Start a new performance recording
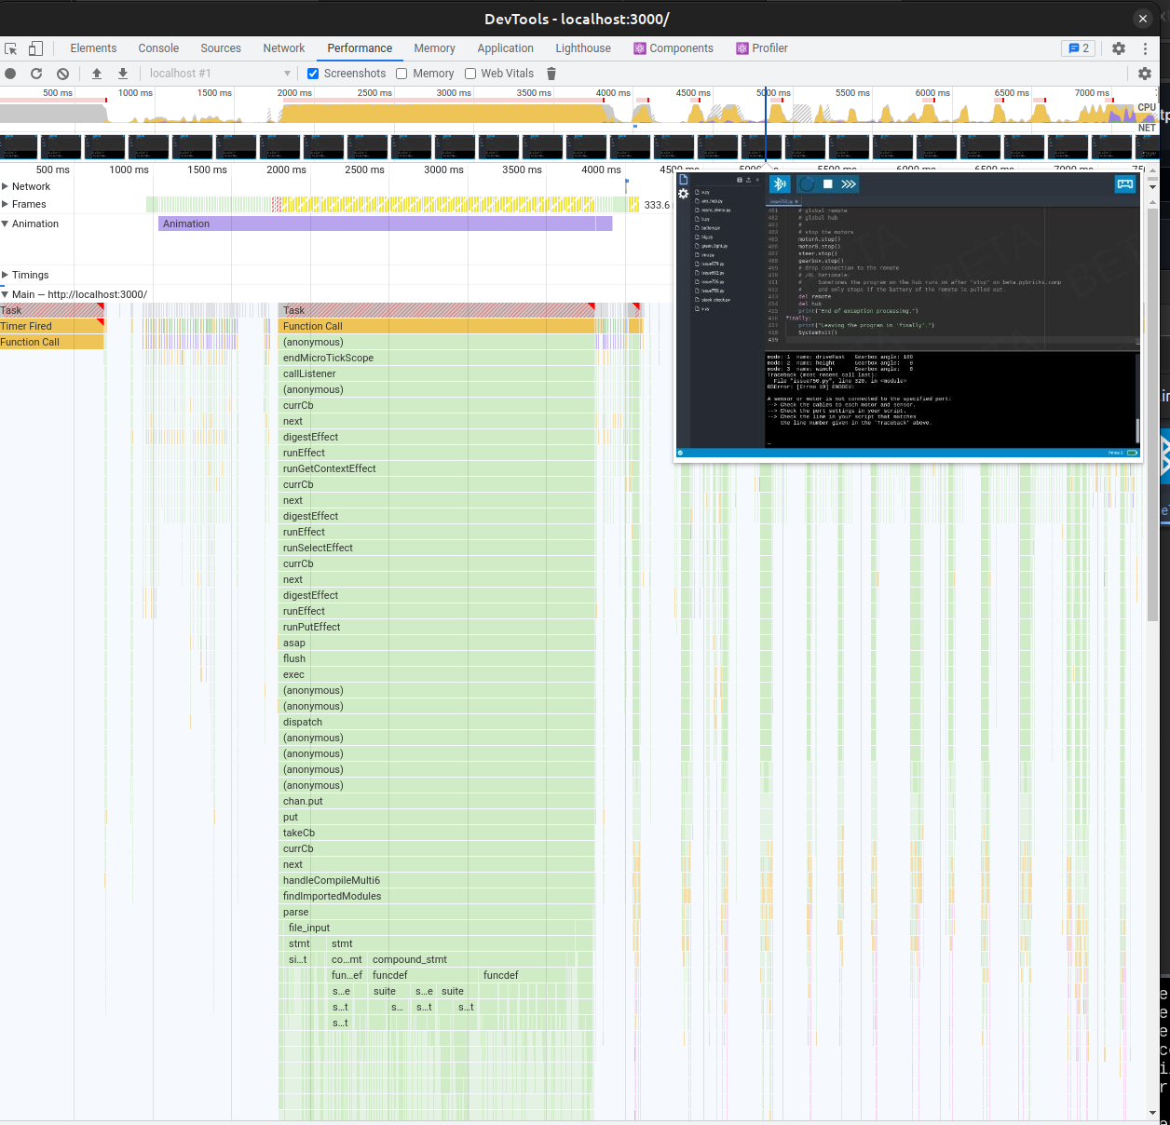The width and height of the screenshot is (1170, 1125). (x=9, y=73)
